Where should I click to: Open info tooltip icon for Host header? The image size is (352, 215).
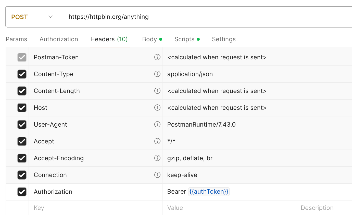(x=157, y=107)
